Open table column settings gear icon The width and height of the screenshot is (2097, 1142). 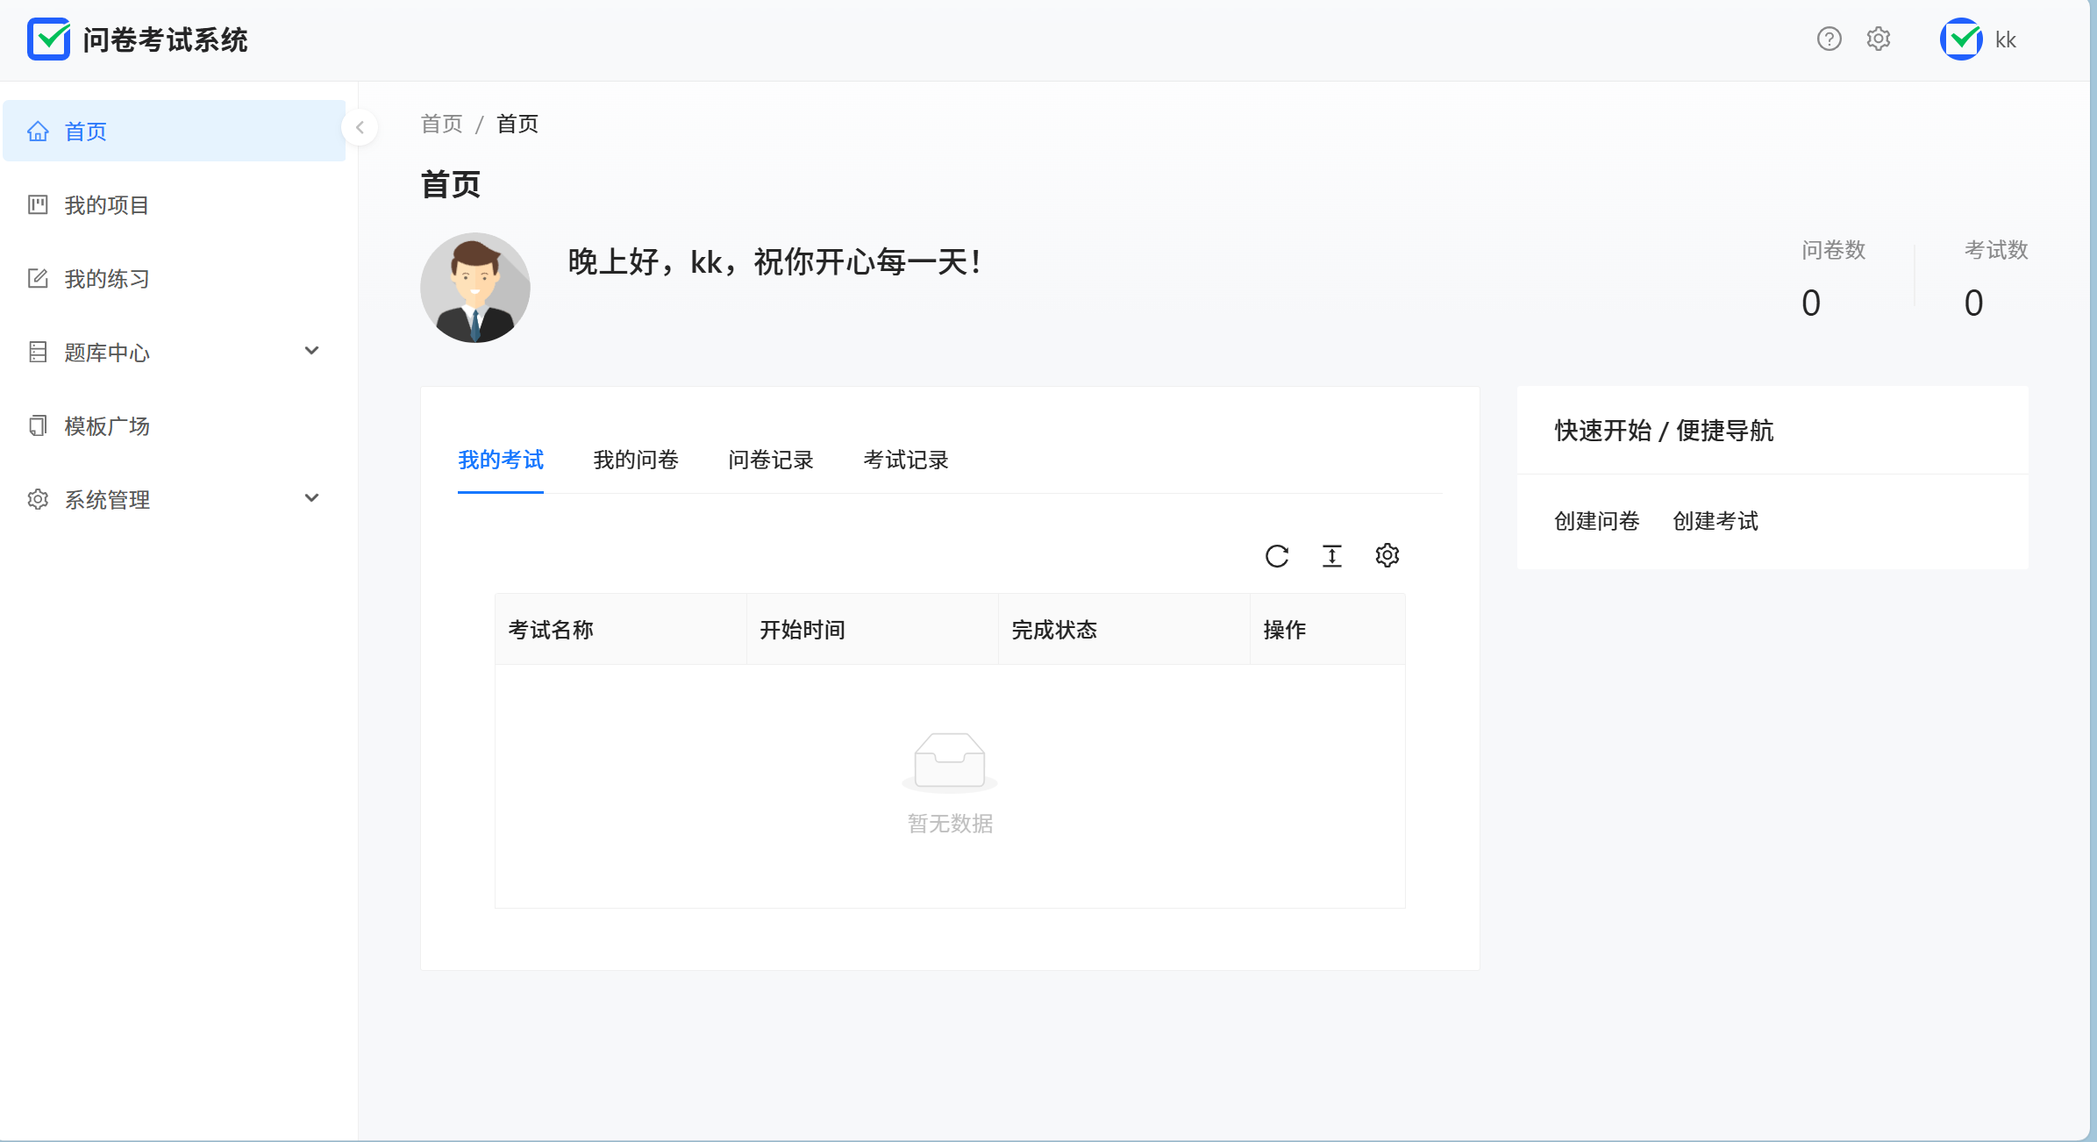(x=1387, y=556)
